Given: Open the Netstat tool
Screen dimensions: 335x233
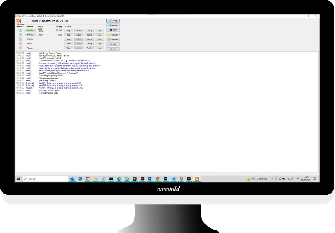Looking at the screenshot, I should [x=113, y=25].
